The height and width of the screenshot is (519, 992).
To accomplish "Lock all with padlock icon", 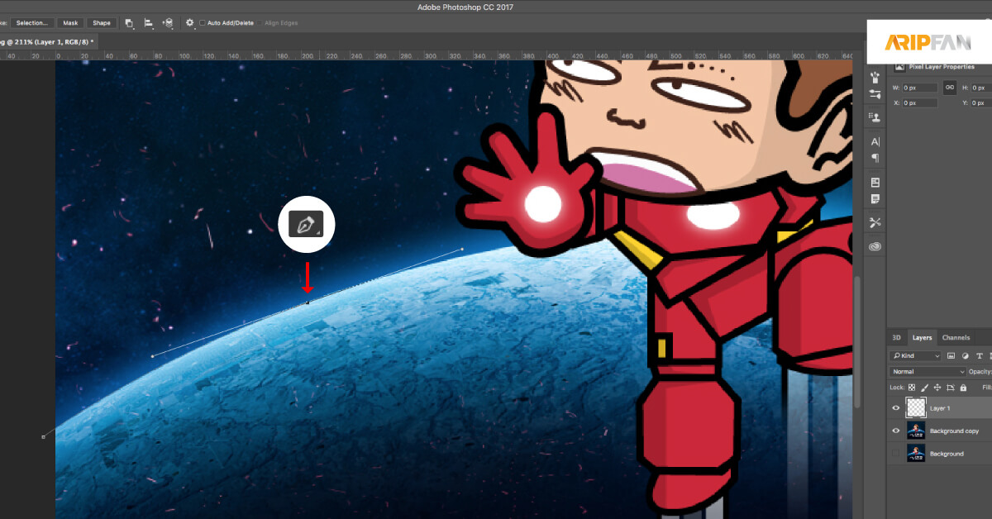I will click(x=963, y=387).
